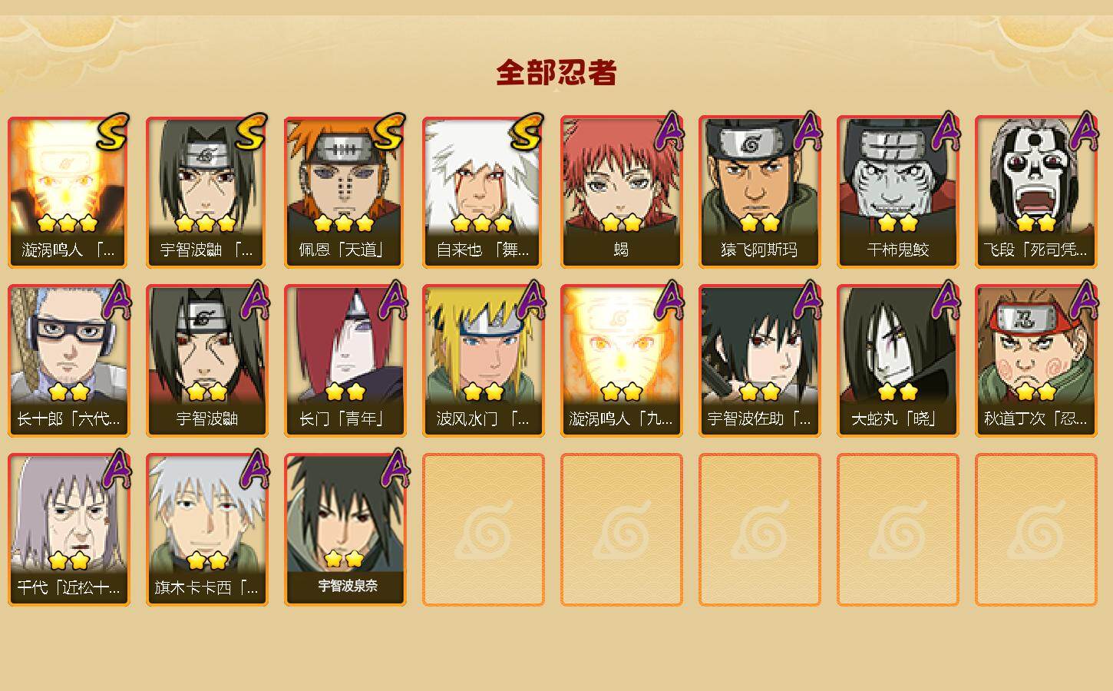Select the 漩涡鸣人 S-rank ninja card
The width and height of the screenshot is (1113, 691).
68,192
